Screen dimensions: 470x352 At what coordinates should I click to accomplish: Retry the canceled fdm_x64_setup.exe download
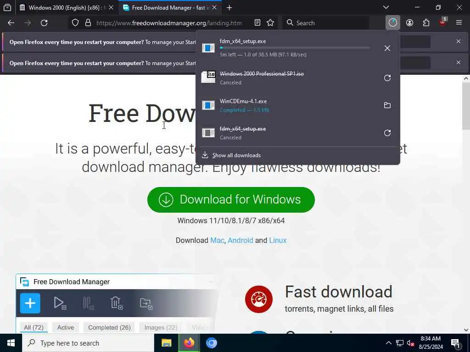[x=387, y=133]
